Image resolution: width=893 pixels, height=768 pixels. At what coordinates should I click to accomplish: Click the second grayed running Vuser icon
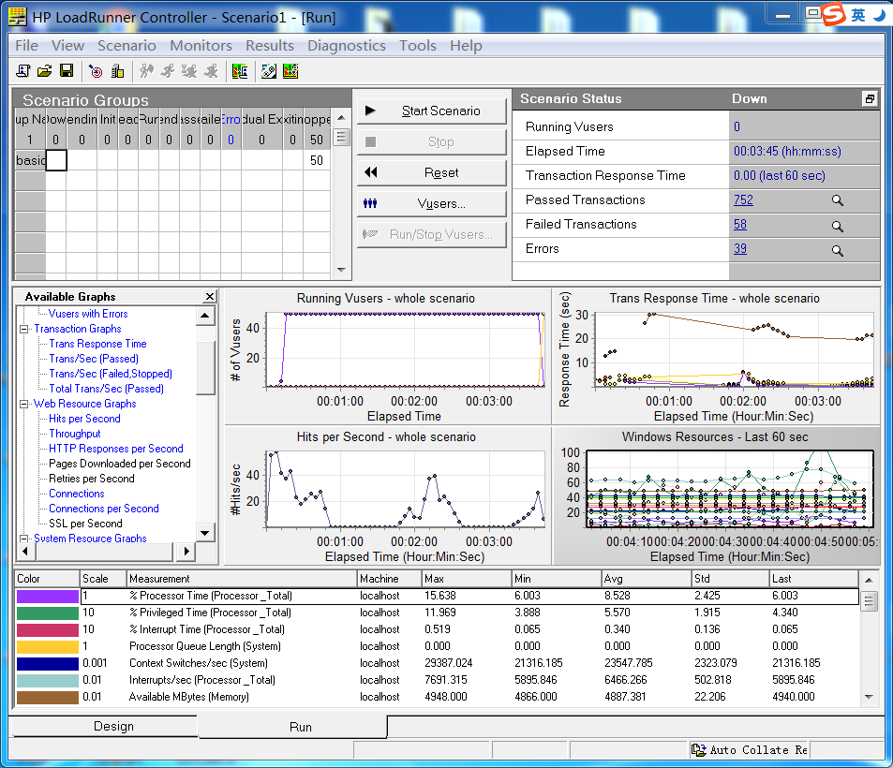[x=168, y=71]
